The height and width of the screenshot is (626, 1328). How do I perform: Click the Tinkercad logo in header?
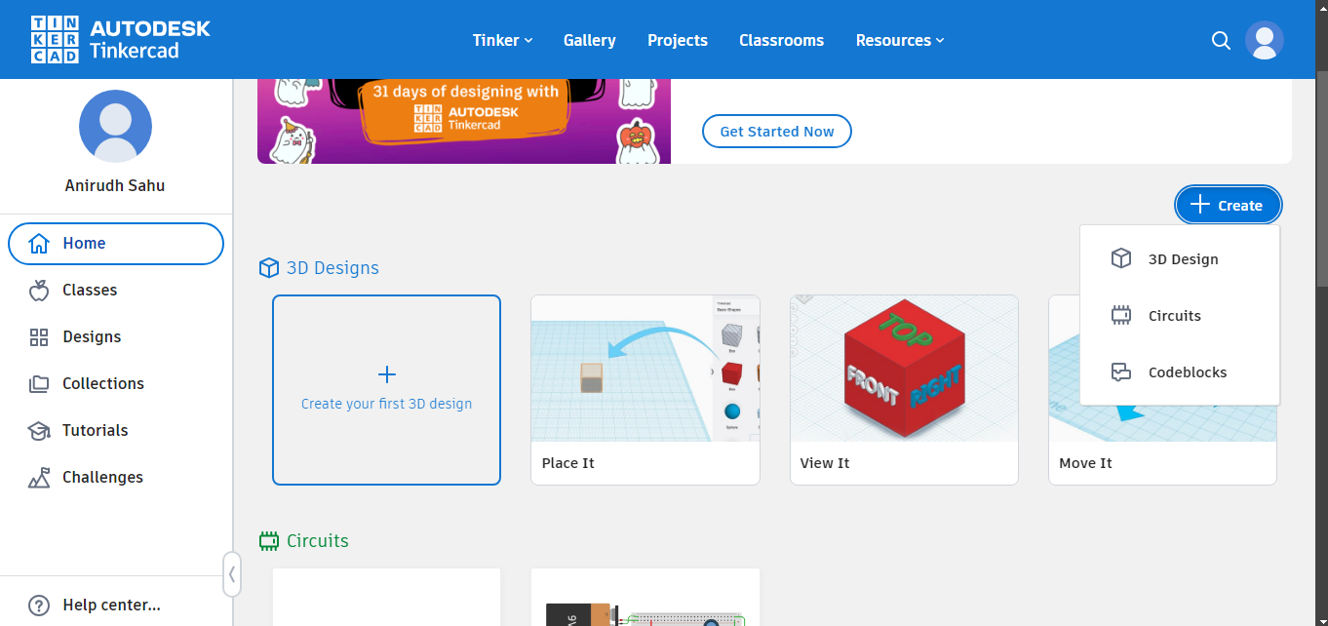pos(121,40)
